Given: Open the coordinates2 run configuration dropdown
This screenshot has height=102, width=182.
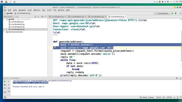Looking at the screenshot, I should (162, 13).
